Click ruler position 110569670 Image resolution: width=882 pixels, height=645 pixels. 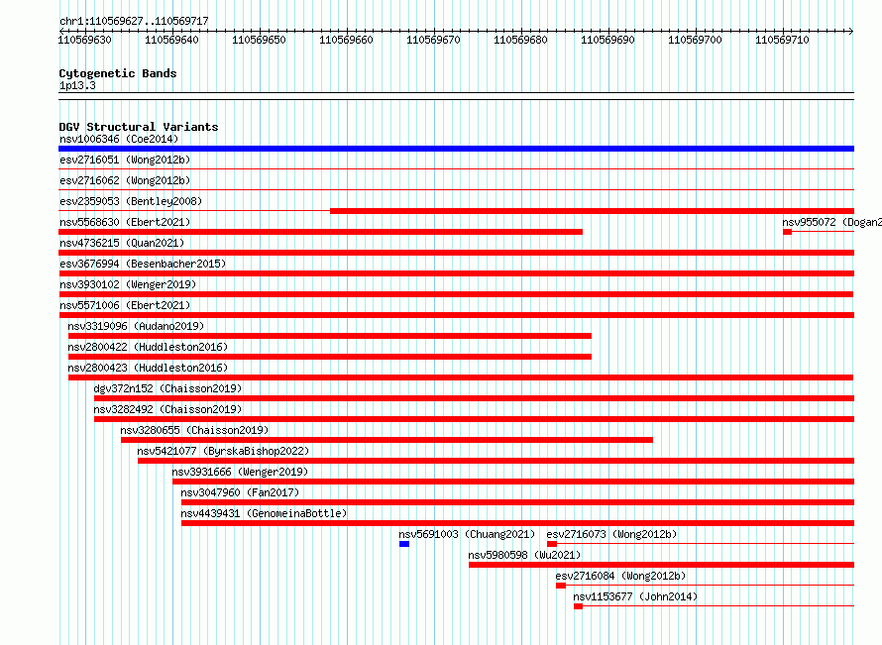point(434,40)
